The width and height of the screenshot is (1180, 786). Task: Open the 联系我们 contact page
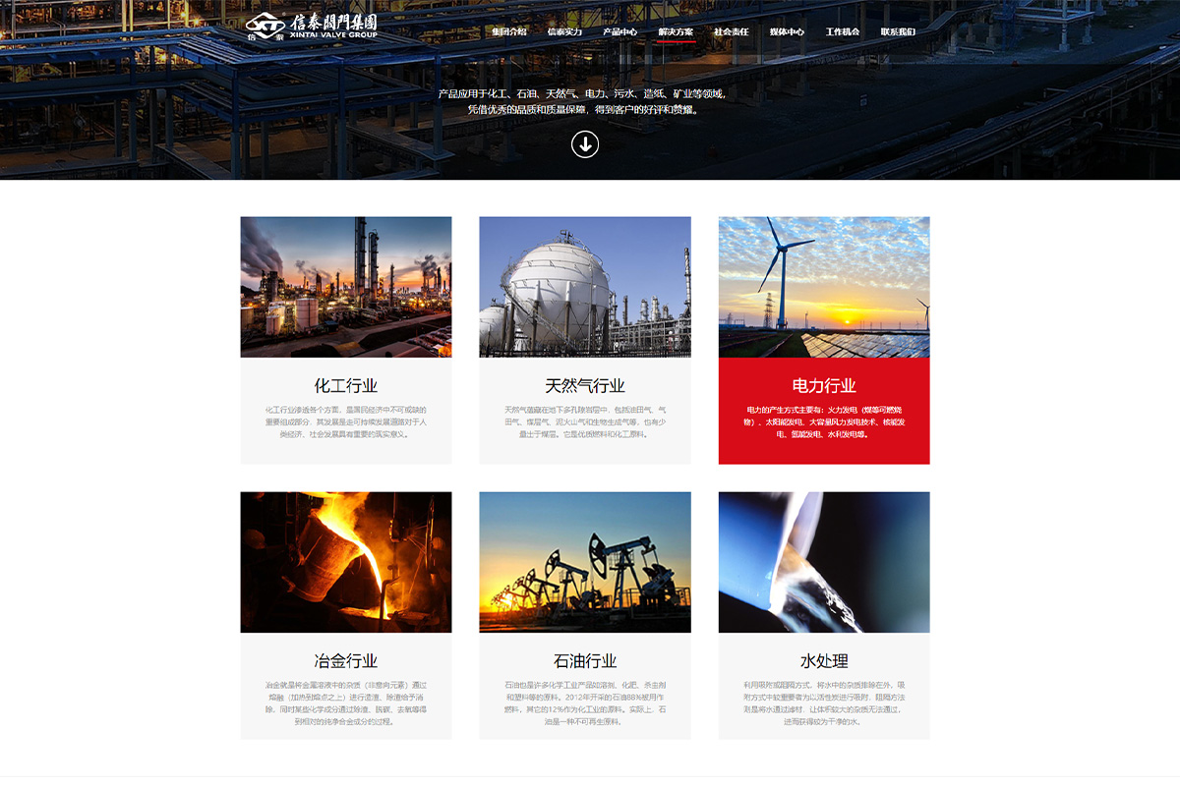click(898, 31)
